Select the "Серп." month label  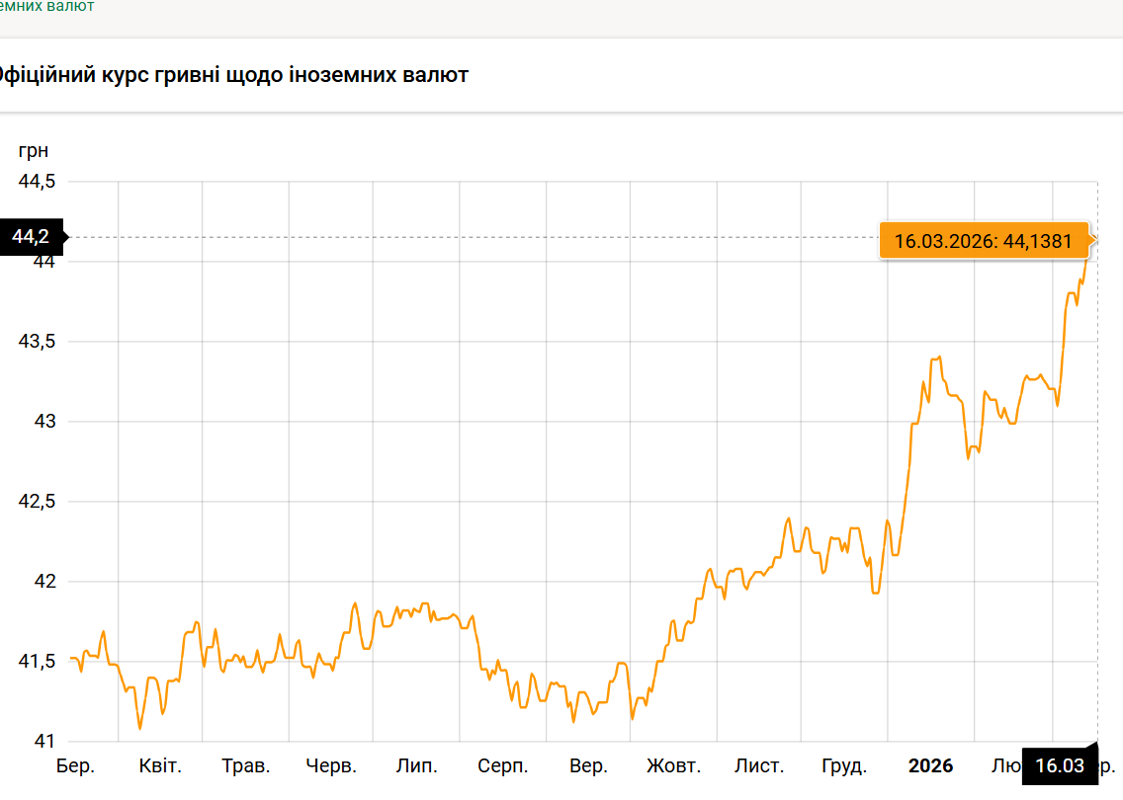pyautogui.click(x=502, y=766)
